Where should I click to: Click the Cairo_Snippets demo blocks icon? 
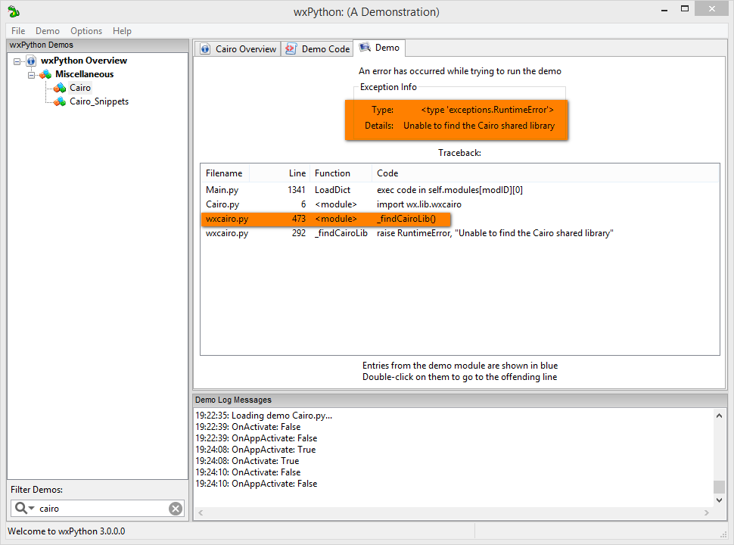[60, 101]
